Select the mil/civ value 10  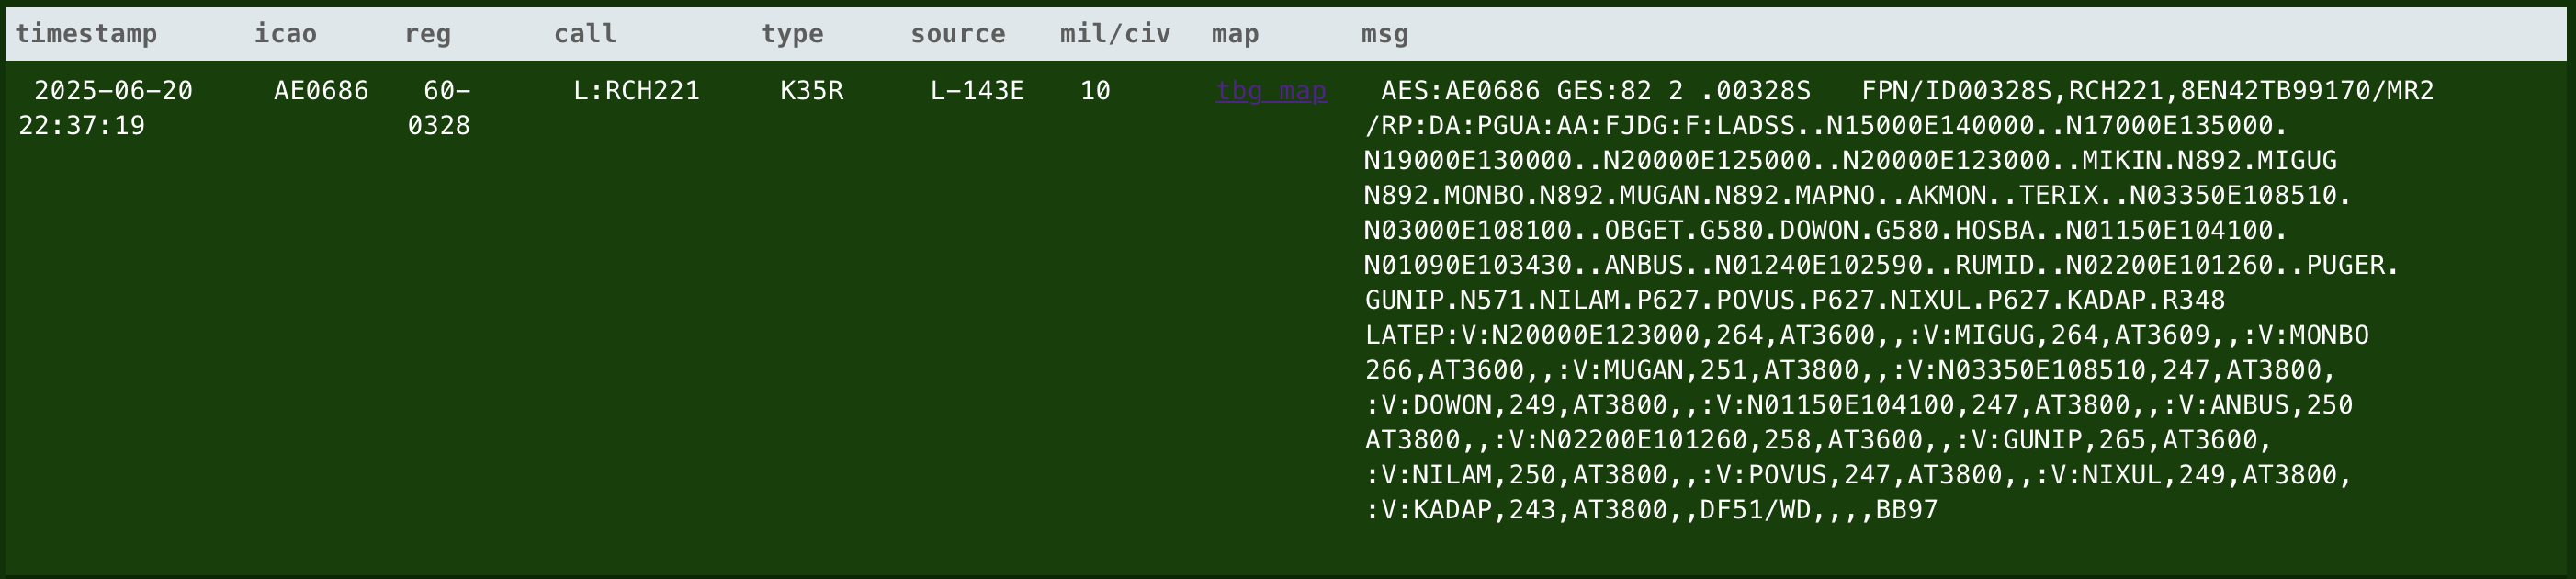(1095, 91)
